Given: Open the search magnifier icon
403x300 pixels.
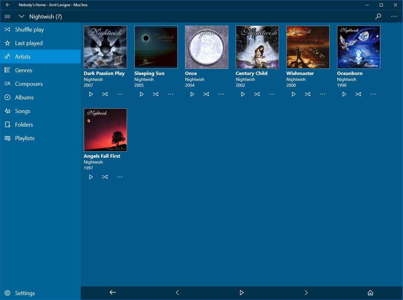Looking at the screenshot, I should (378, 16).
